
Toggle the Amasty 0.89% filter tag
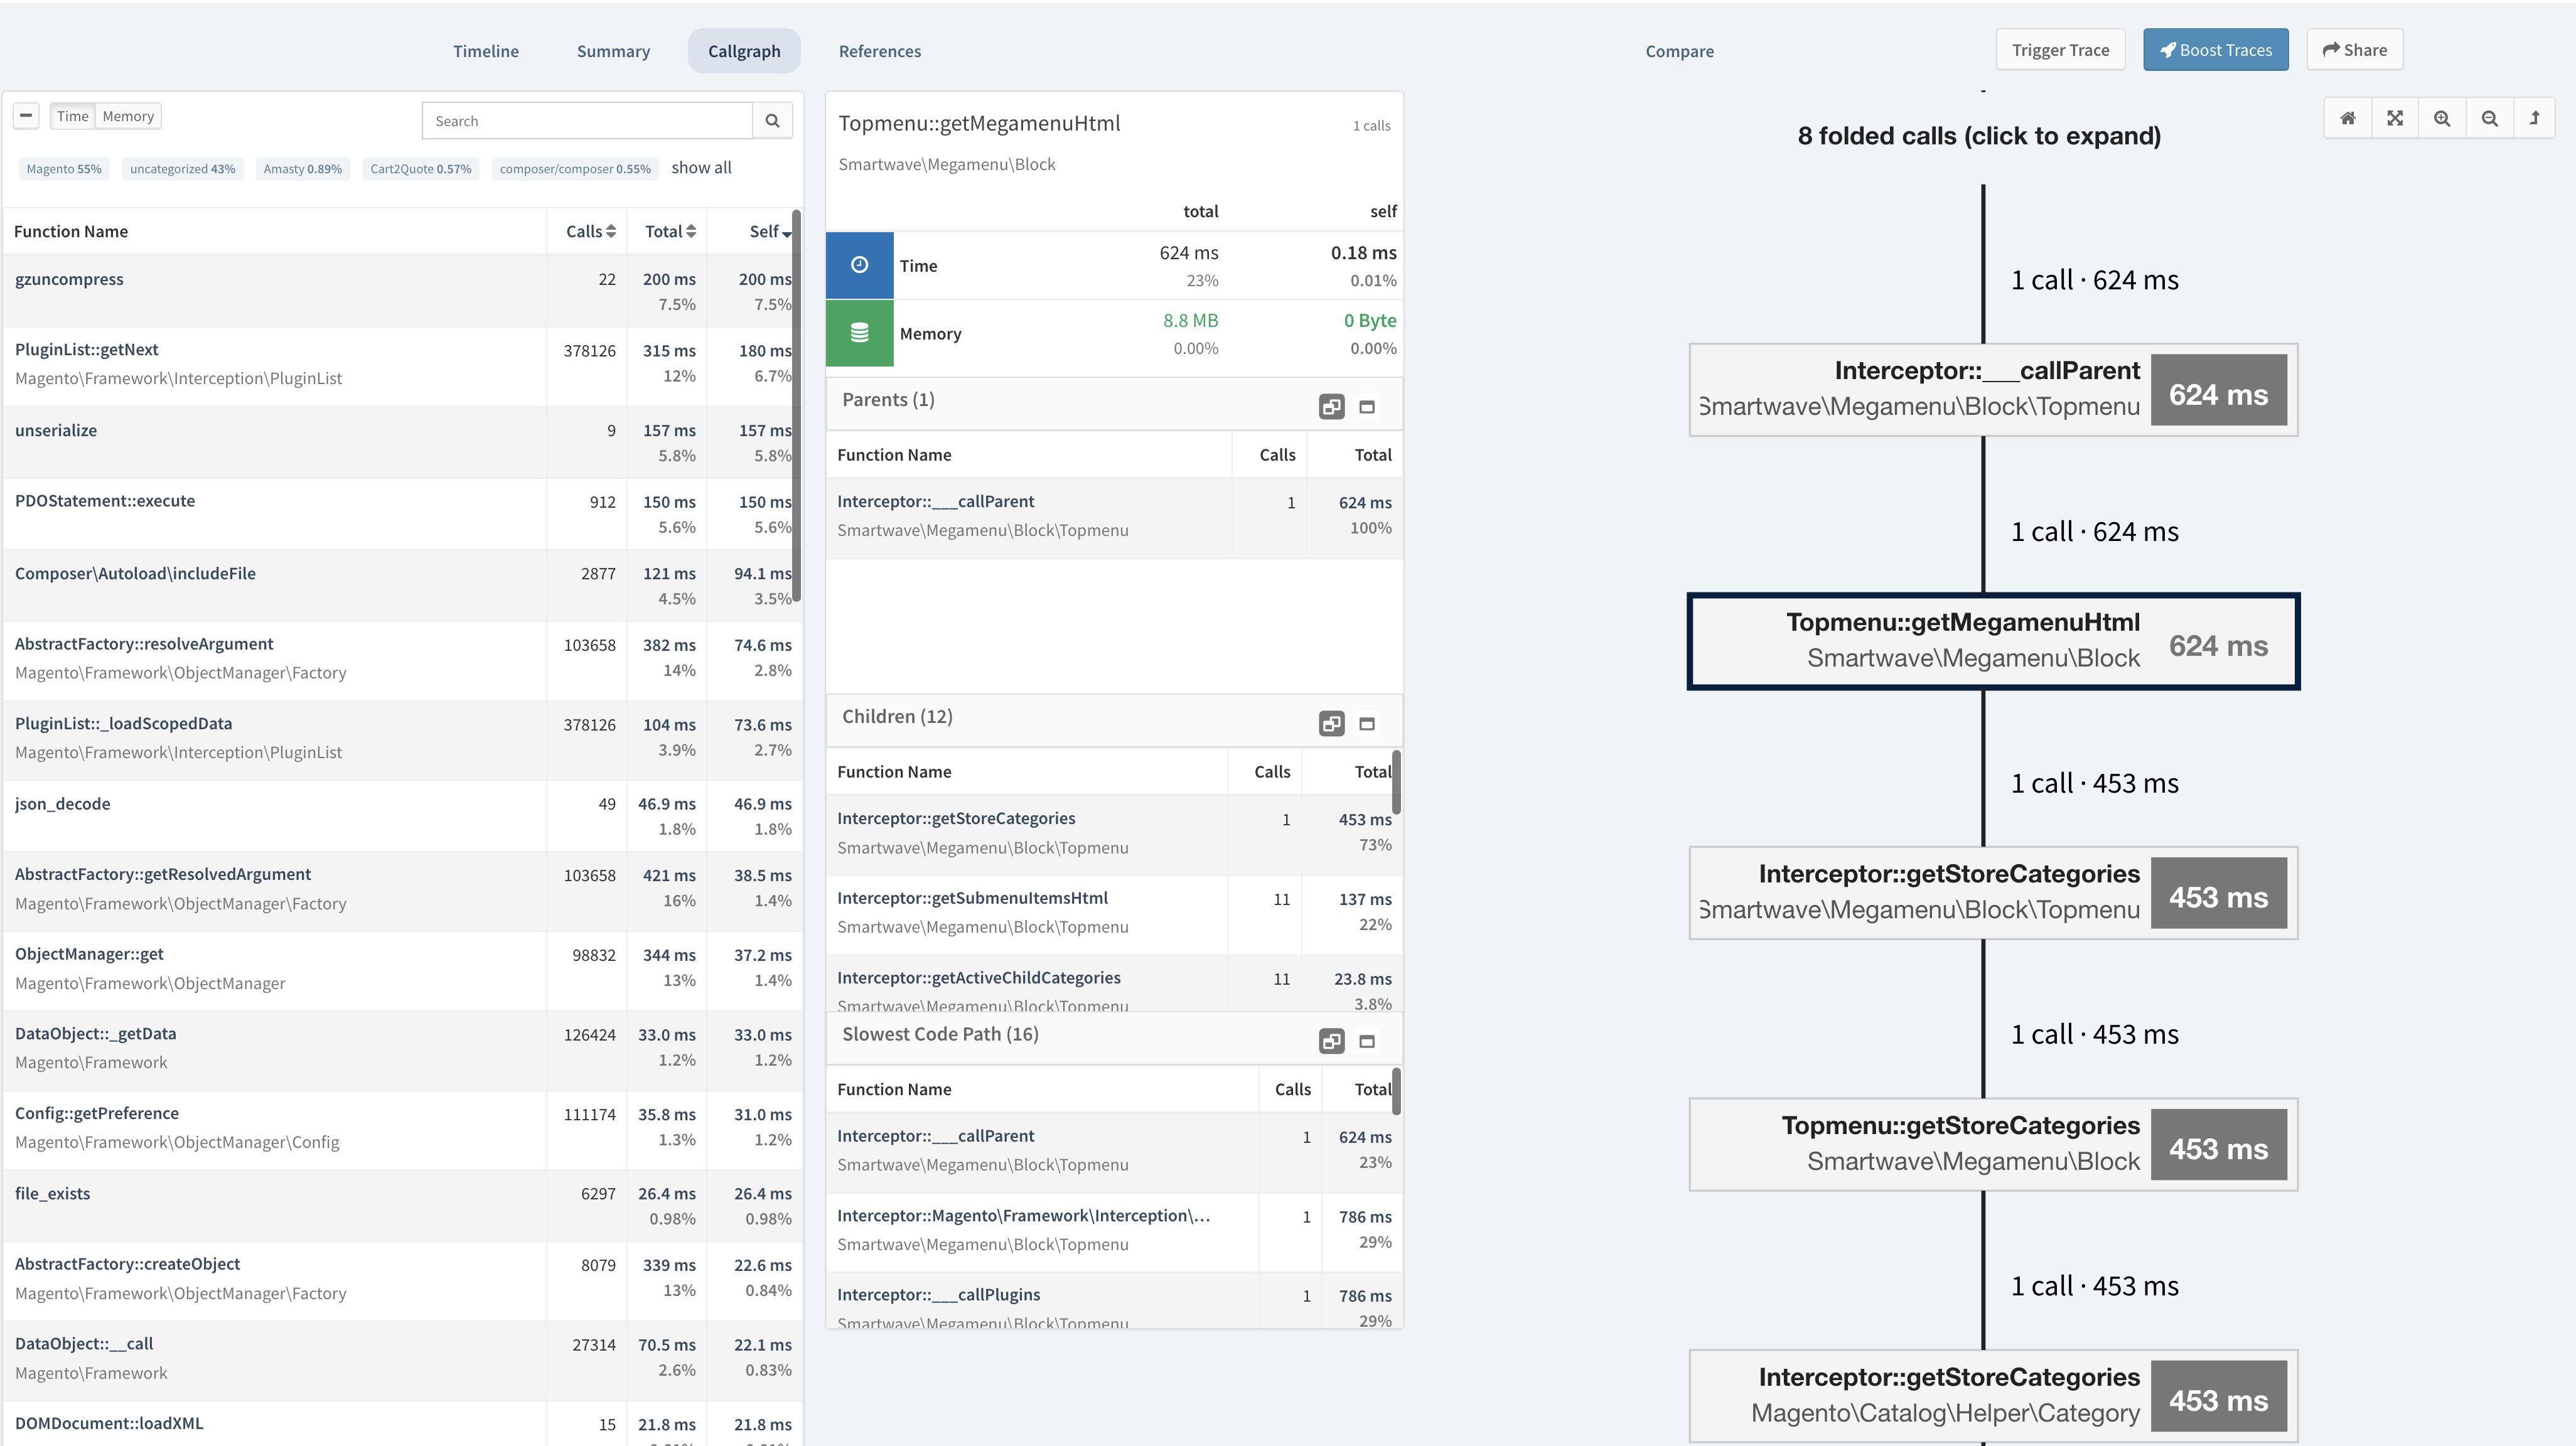[x=302, y=169]
